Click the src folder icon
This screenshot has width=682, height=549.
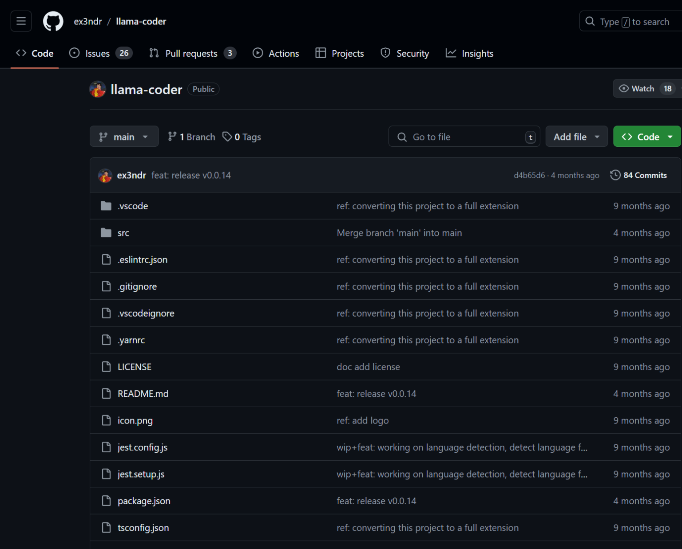(106, 233)
